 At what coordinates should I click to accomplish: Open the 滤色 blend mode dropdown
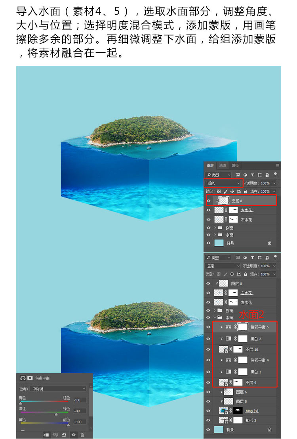(223, 183)
